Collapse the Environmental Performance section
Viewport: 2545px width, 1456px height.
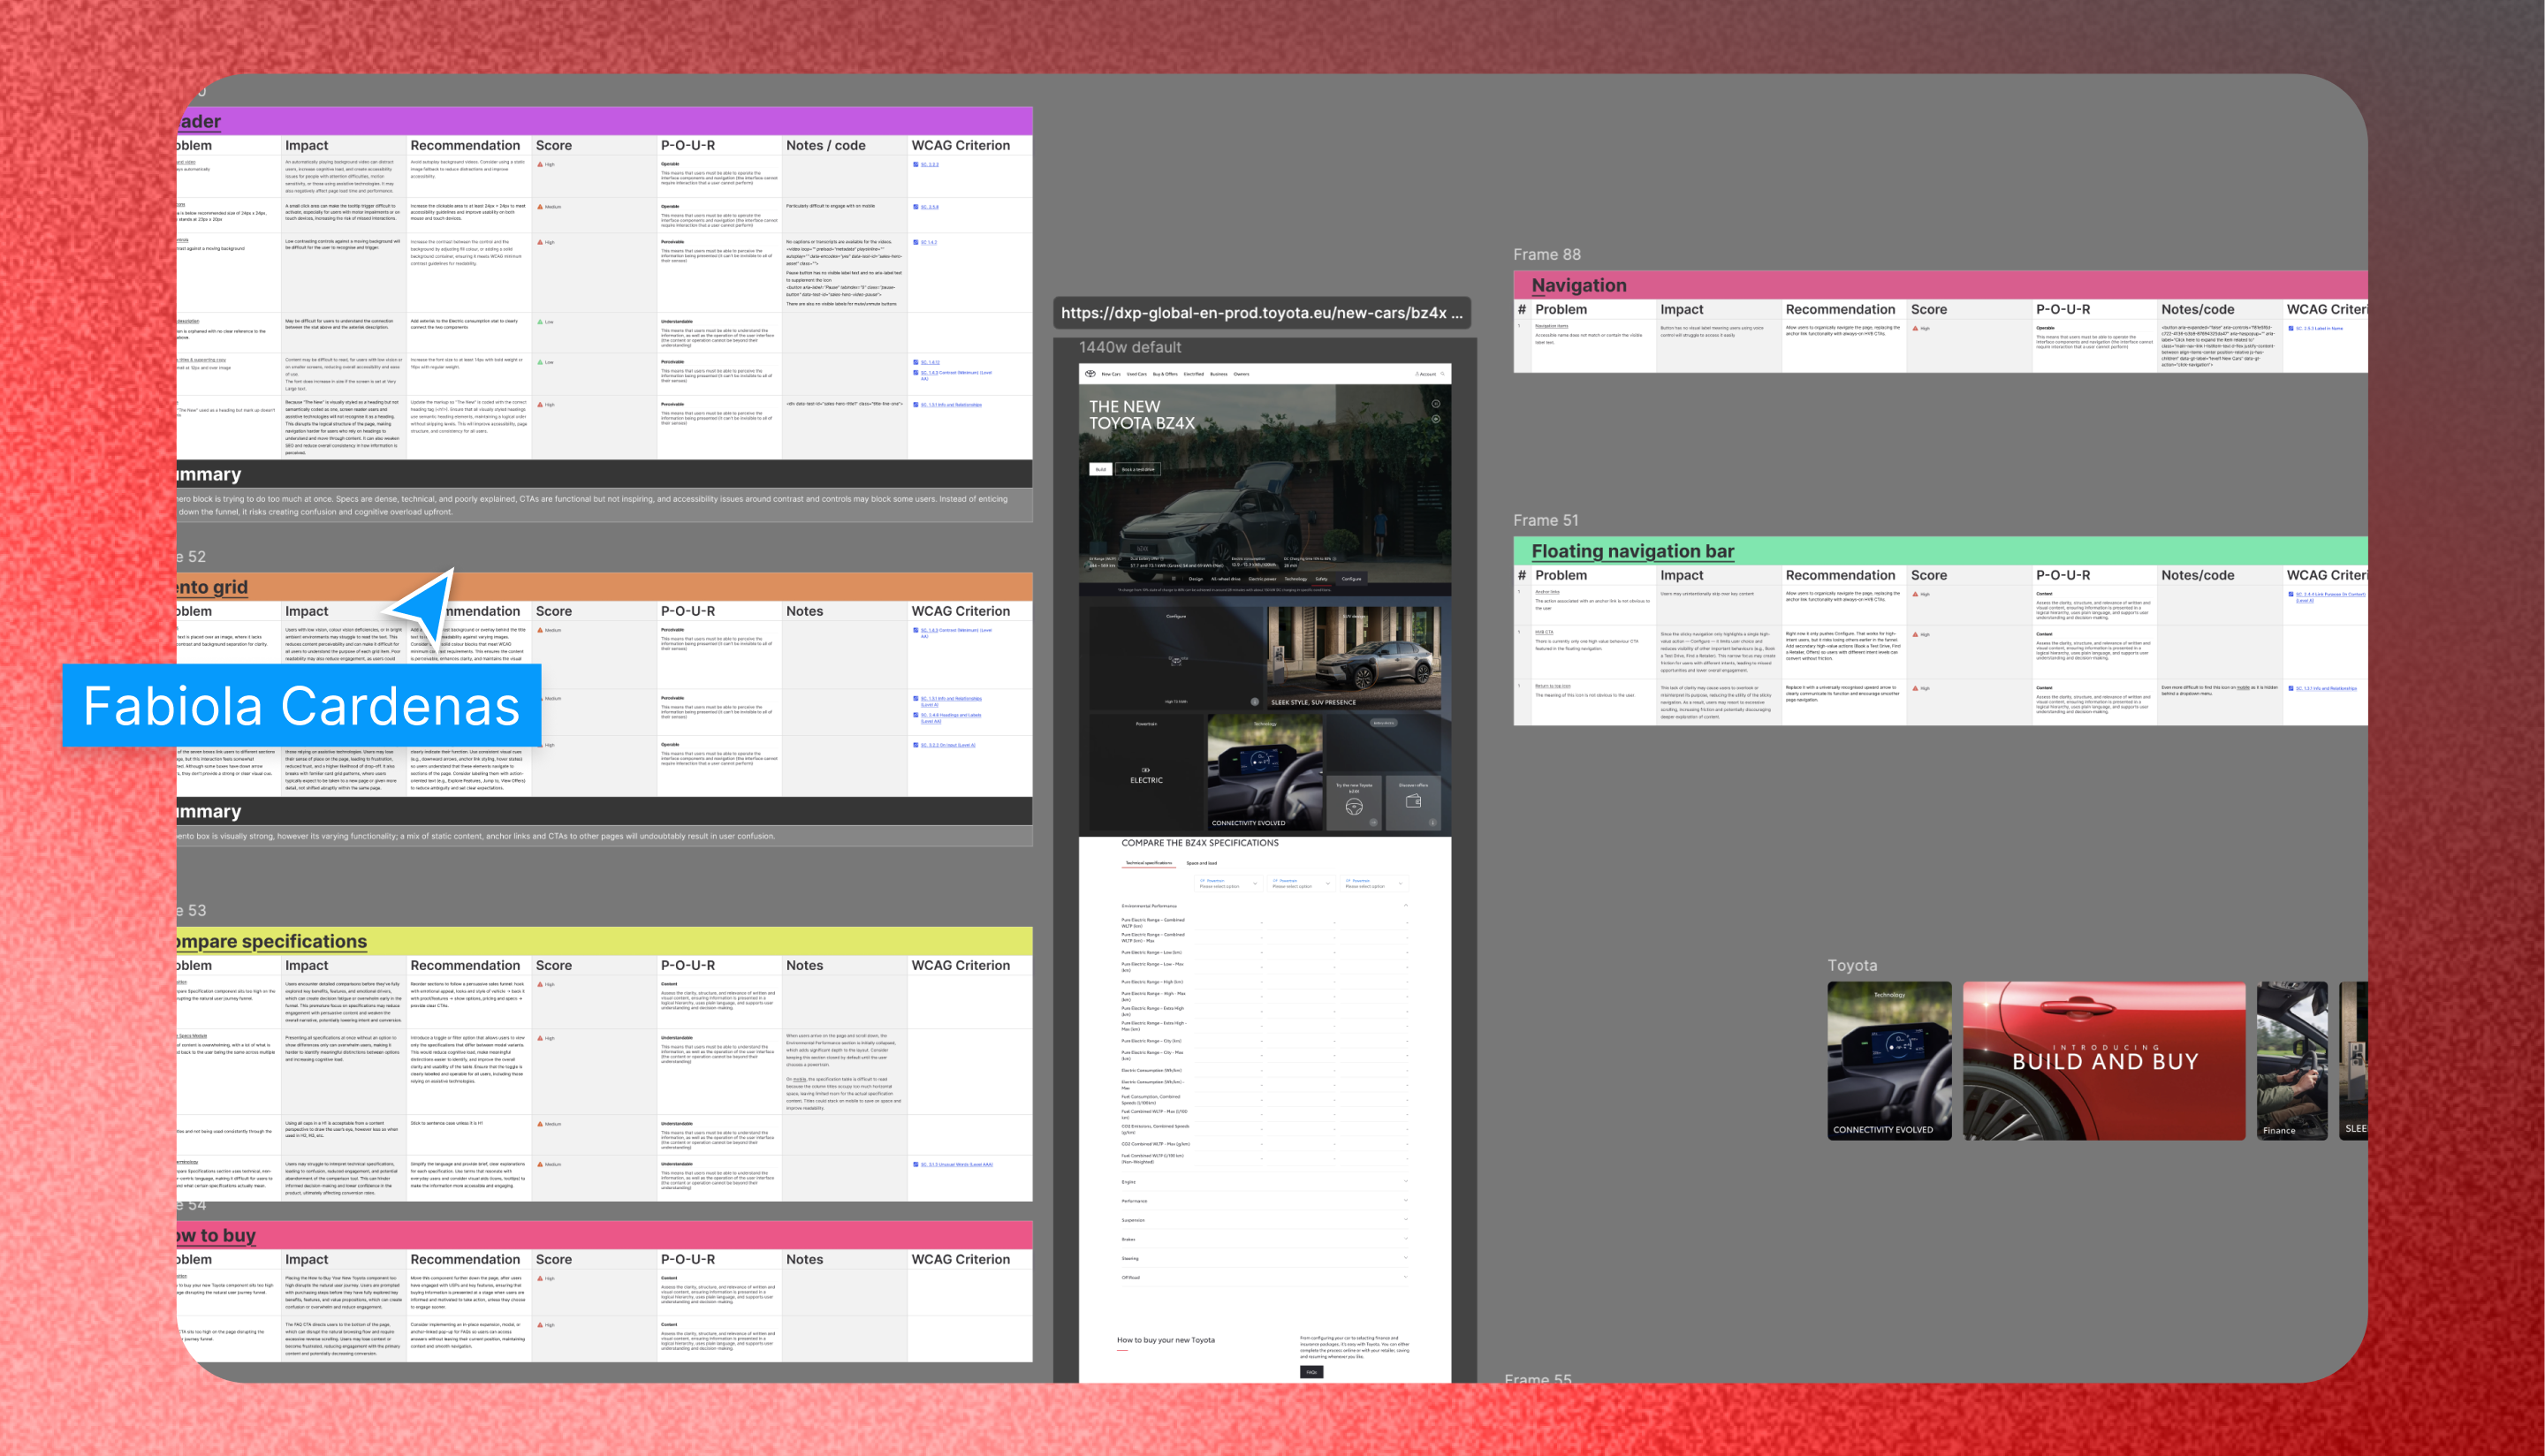coord(1405,906)
